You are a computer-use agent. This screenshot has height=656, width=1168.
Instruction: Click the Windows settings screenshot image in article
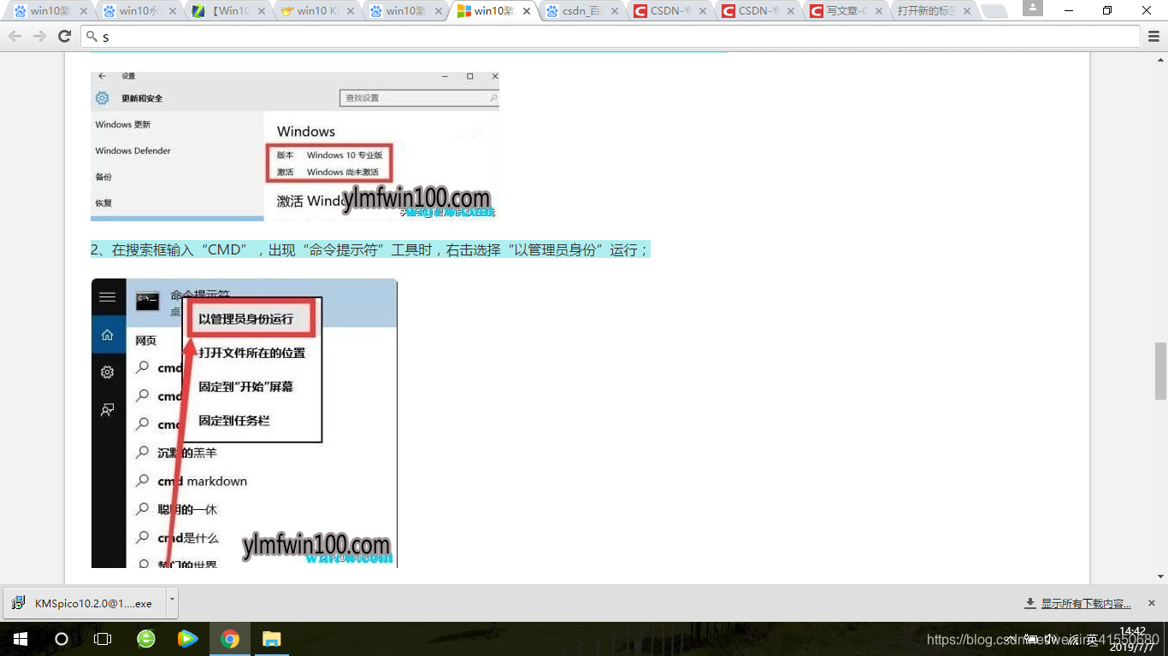295,146
